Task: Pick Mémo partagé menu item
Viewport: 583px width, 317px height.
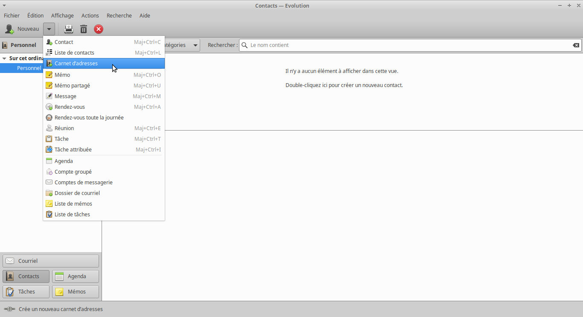Action: 72,86
